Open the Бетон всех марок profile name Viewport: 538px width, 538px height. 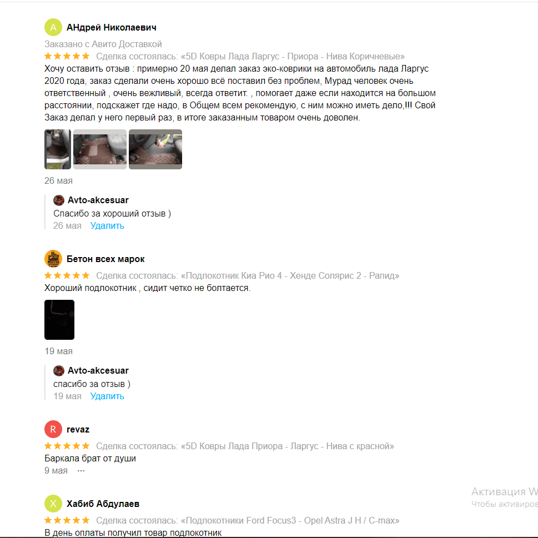click(105, 259)
